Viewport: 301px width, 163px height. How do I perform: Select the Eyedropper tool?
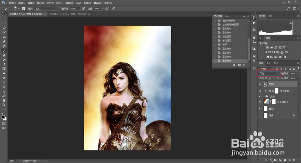click(4, 42)
